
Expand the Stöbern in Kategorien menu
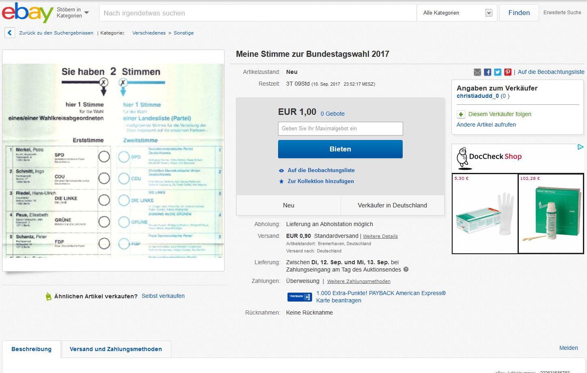(x=73, y=13)
